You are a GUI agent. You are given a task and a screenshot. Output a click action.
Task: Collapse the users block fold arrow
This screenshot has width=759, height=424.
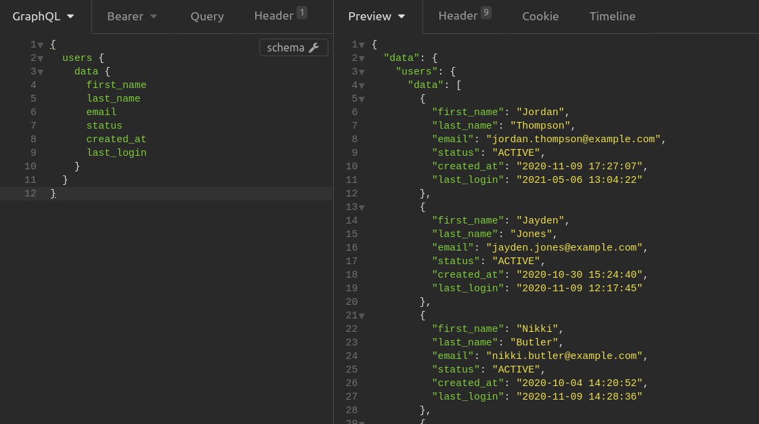tap(41, 58)
